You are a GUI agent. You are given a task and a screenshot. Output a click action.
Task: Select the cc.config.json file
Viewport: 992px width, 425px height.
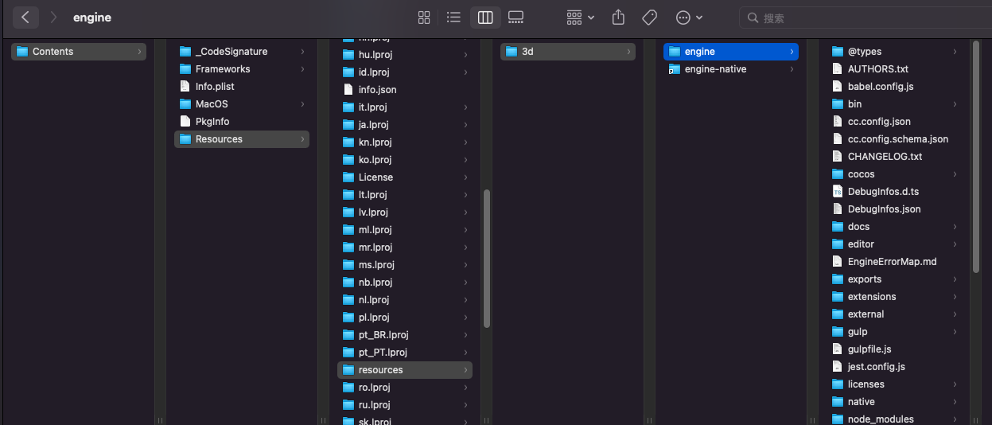point(894,122)
